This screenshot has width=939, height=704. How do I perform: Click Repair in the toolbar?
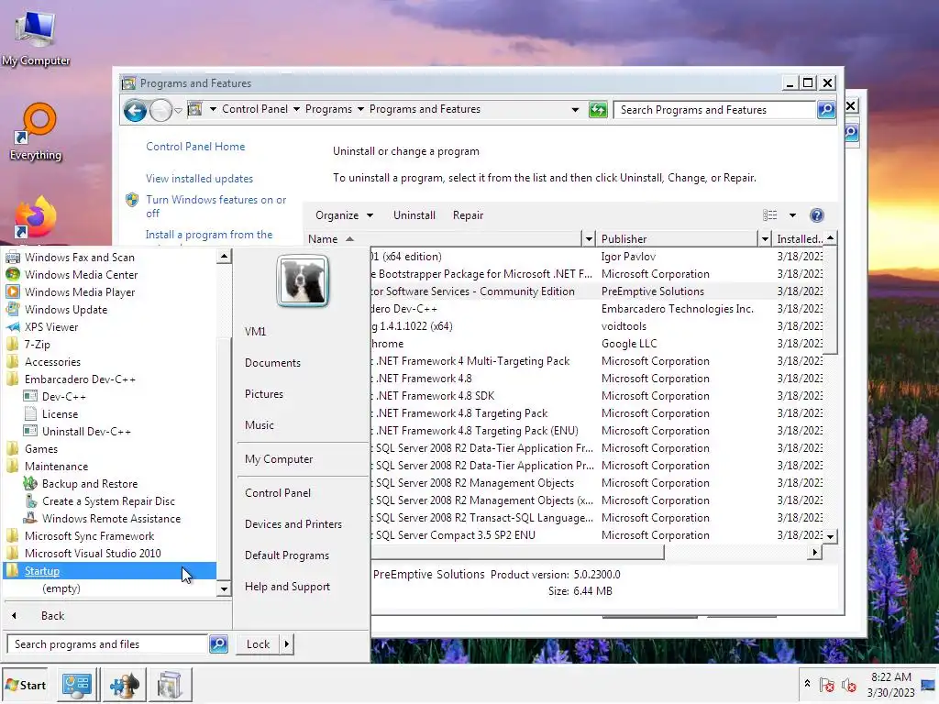[x=468, y=215]
